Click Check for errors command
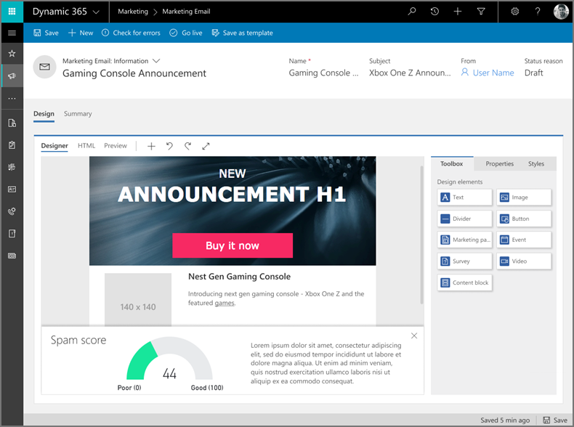574x427 pixels. coord(131,33)
